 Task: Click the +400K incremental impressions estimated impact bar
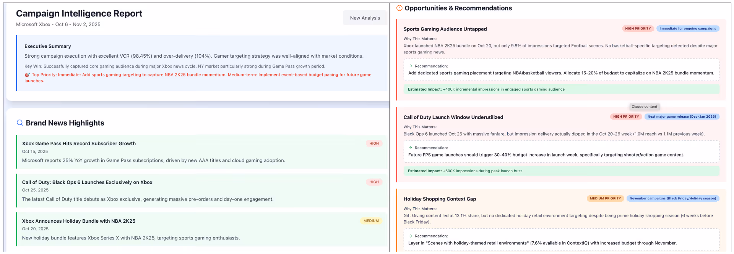562,89
